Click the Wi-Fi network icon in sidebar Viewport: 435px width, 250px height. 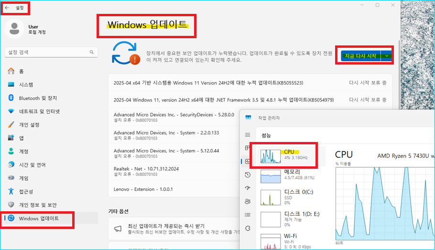click(x=11, y=111)
